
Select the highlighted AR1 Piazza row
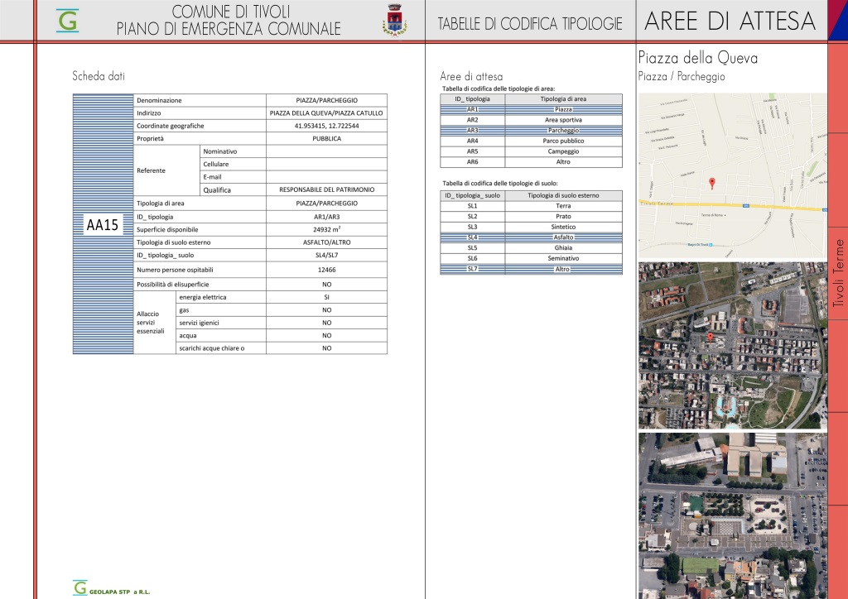(x=531, y=109)
